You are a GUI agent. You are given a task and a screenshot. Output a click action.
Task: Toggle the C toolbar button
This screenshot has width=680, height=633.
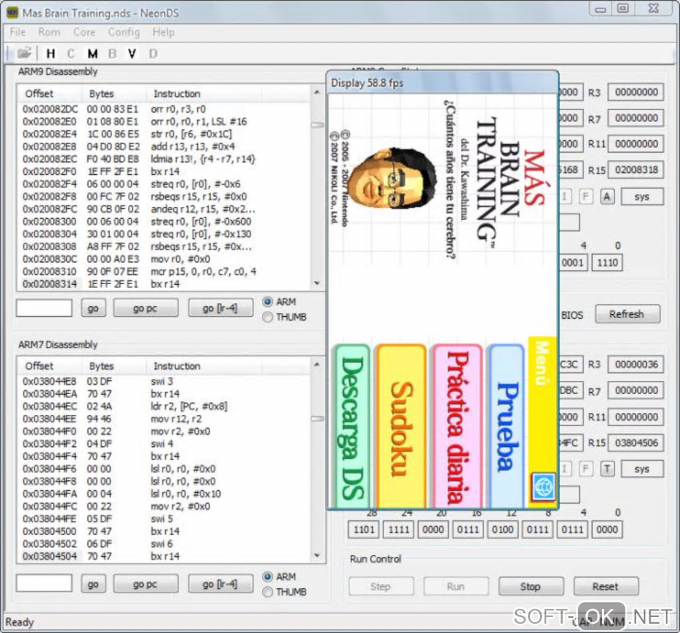tap(71, 53)
